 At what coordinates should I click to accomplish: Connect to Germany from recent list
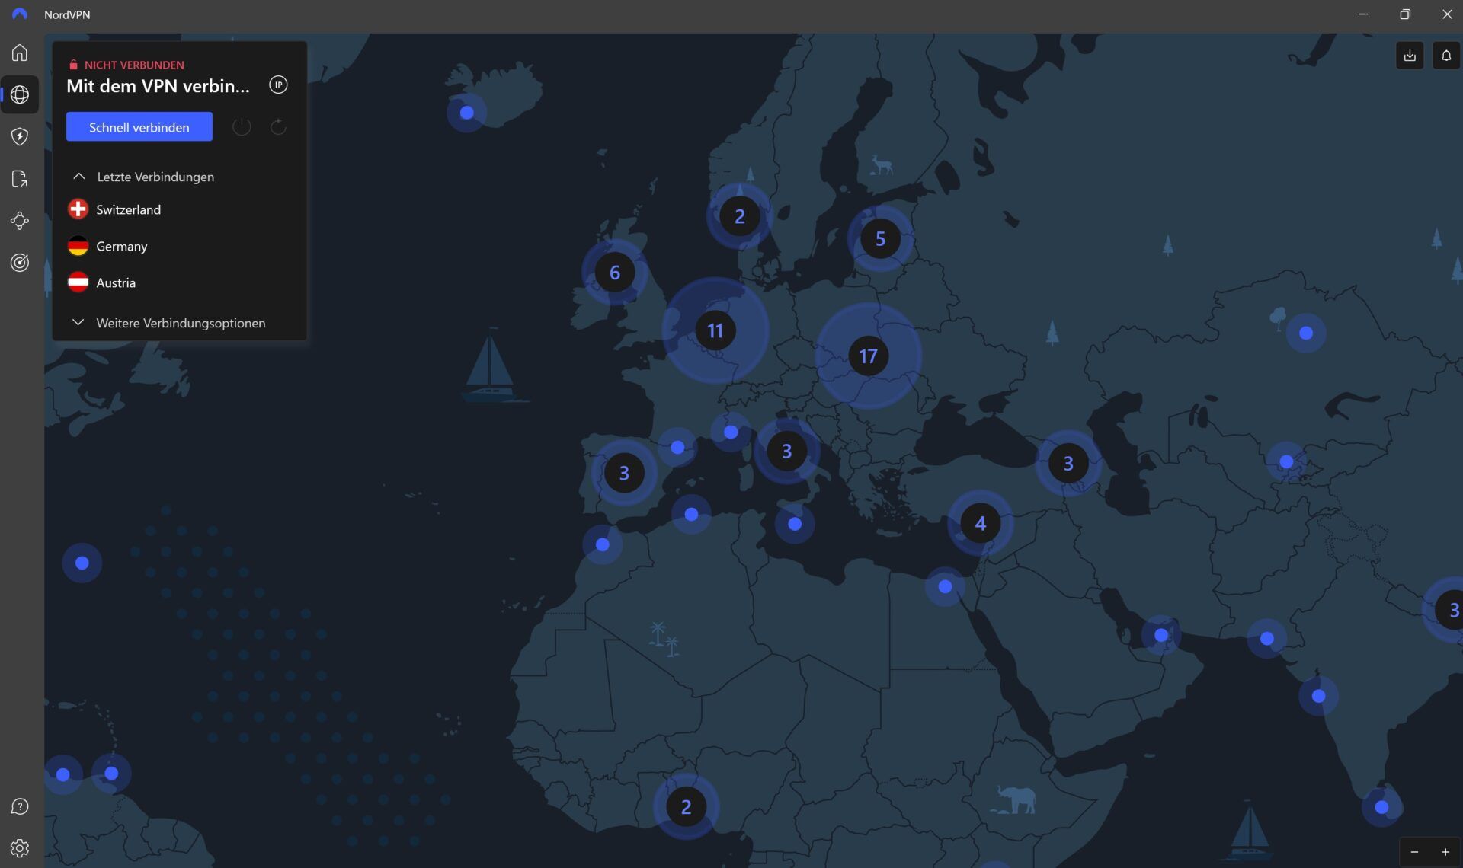tap(180, 246)
